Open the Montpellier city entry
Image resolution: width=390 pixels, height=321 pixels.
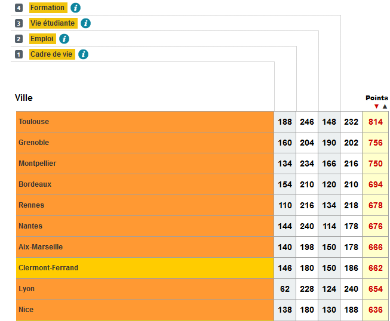[x=37, y=163]
